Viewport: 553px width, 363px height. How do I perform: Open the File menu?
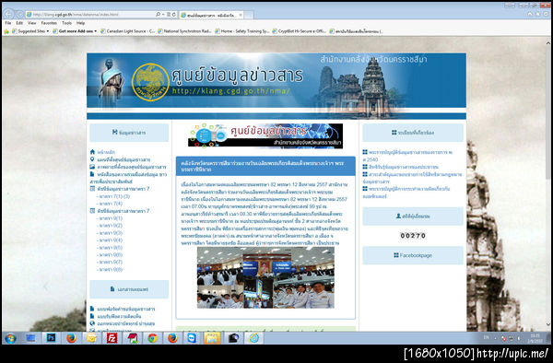coord(8,23)
